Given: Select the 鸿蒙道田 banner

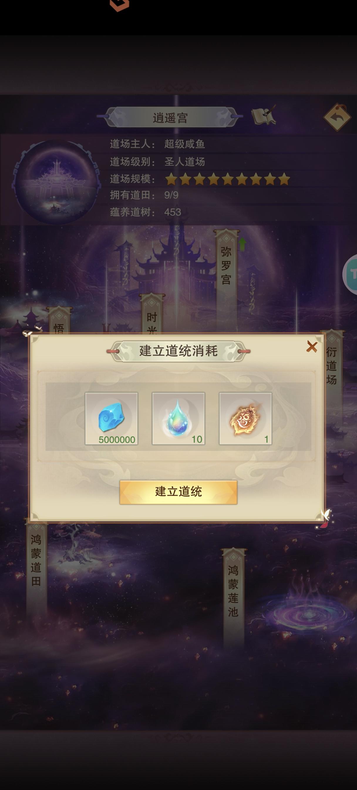Looking at the screenshot, I should 36,560.
